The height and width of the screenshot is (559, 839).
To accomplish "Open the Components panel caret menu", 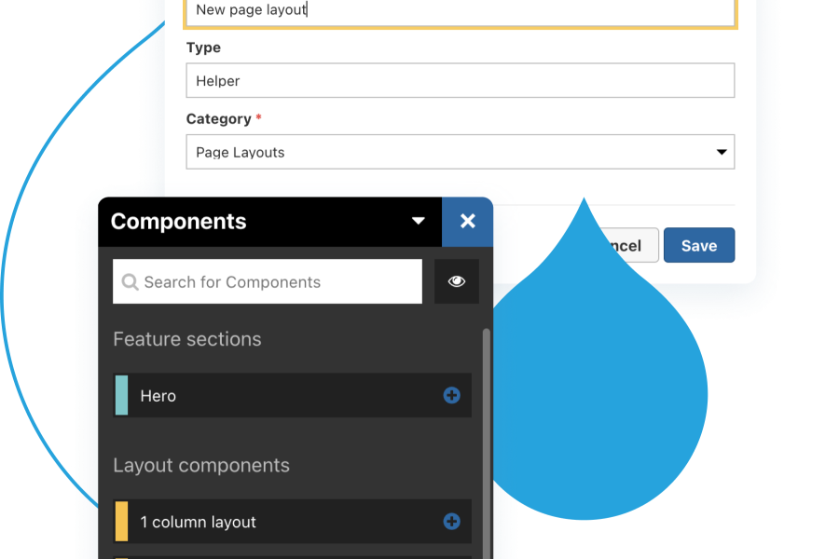I will [419, 222].
